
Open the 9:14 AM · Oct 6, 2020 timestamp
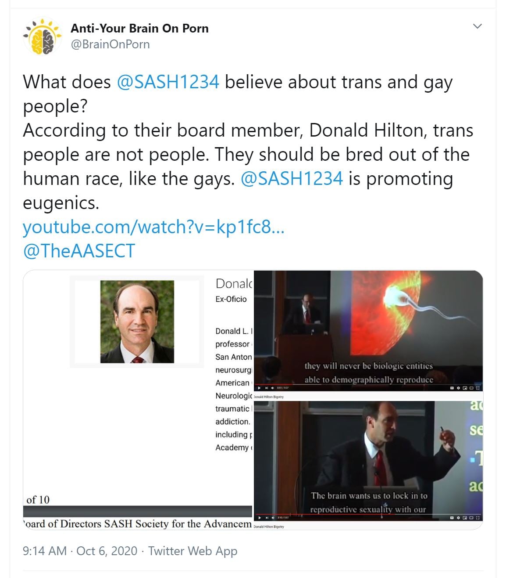[80, 551]
